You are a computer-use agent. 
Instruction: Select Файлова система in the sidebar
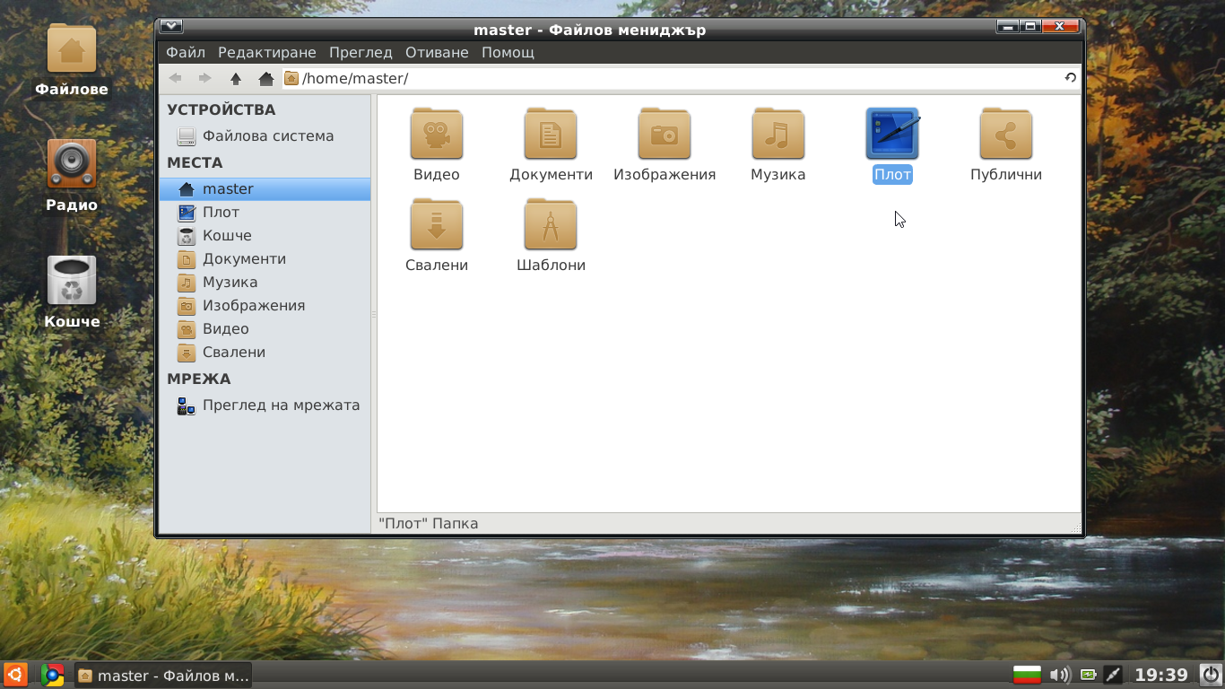tap(265, 136)
